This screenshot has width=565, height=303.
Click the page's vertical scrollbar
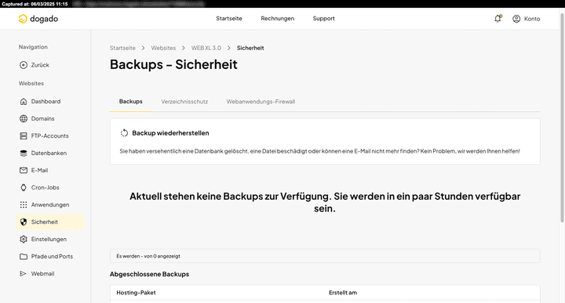[x=563, y=118]
